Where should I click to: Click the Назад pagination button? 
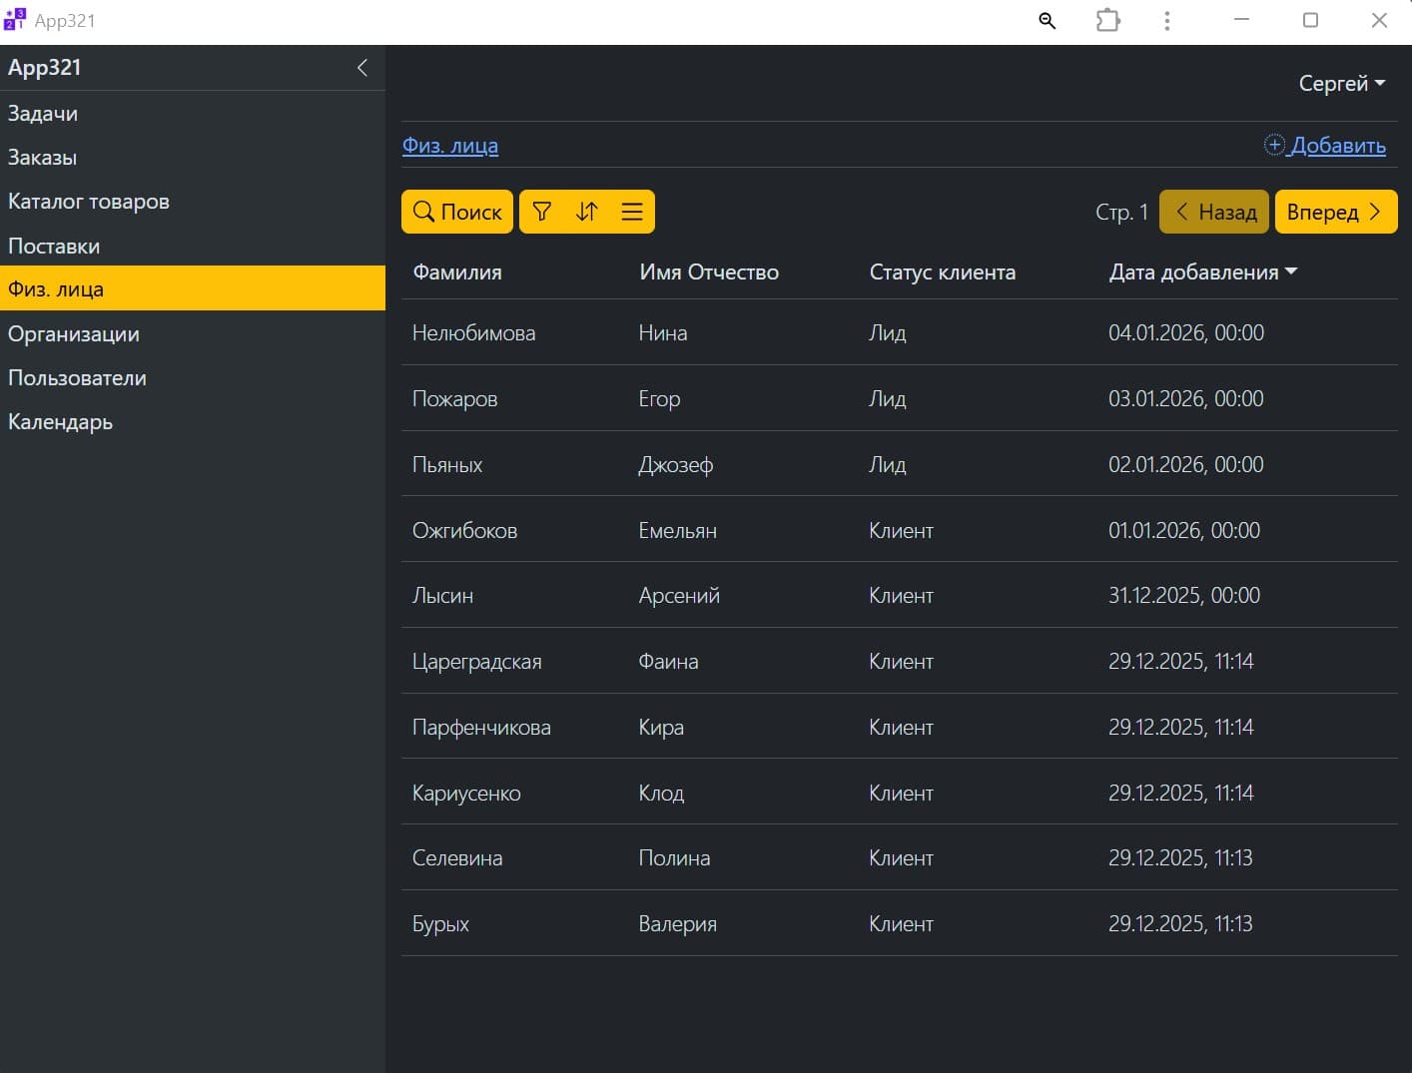(1213, 212)
